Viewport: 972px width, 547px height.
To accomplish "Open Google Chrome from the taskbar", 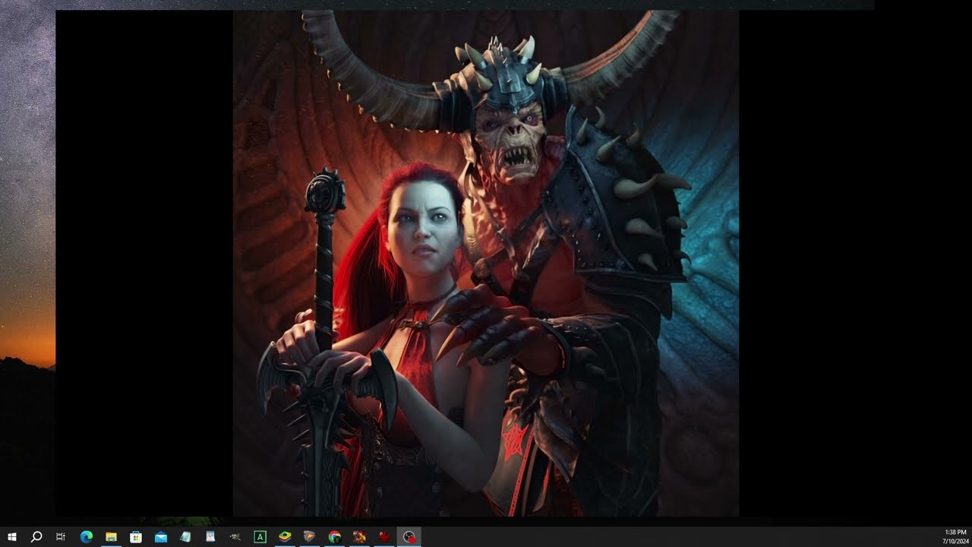I will [x=334, y=537].
